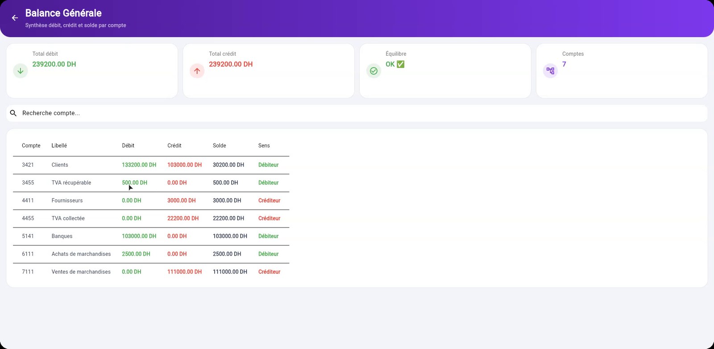The image size is (714, 349).
Task: Click the 239200.00 DH Total crédit amount
Action: click(x=231, y=64)
